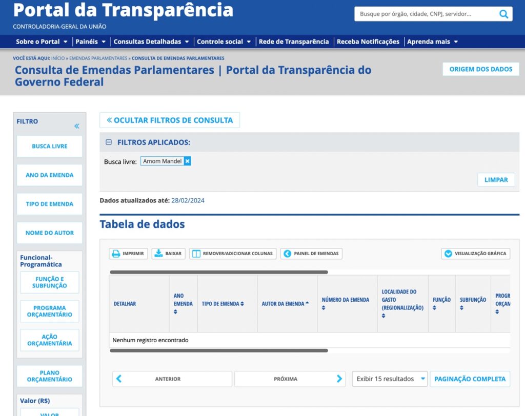Click the Imprimir printer button
Screen dimensions: 525x416
(129, 254)
